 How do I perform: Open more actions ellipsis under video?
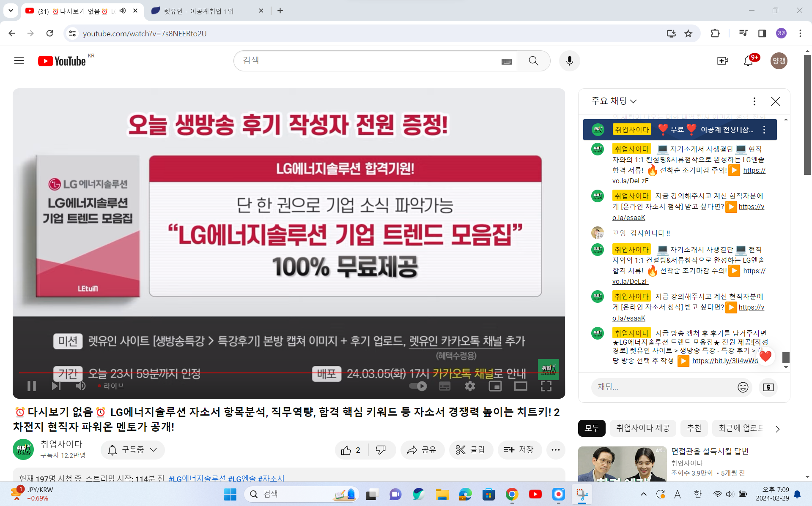pos(555,450)
